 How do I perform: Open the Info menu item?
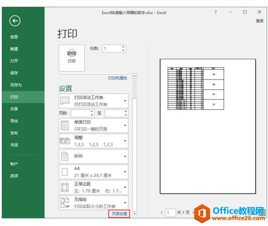pos(14,37)
